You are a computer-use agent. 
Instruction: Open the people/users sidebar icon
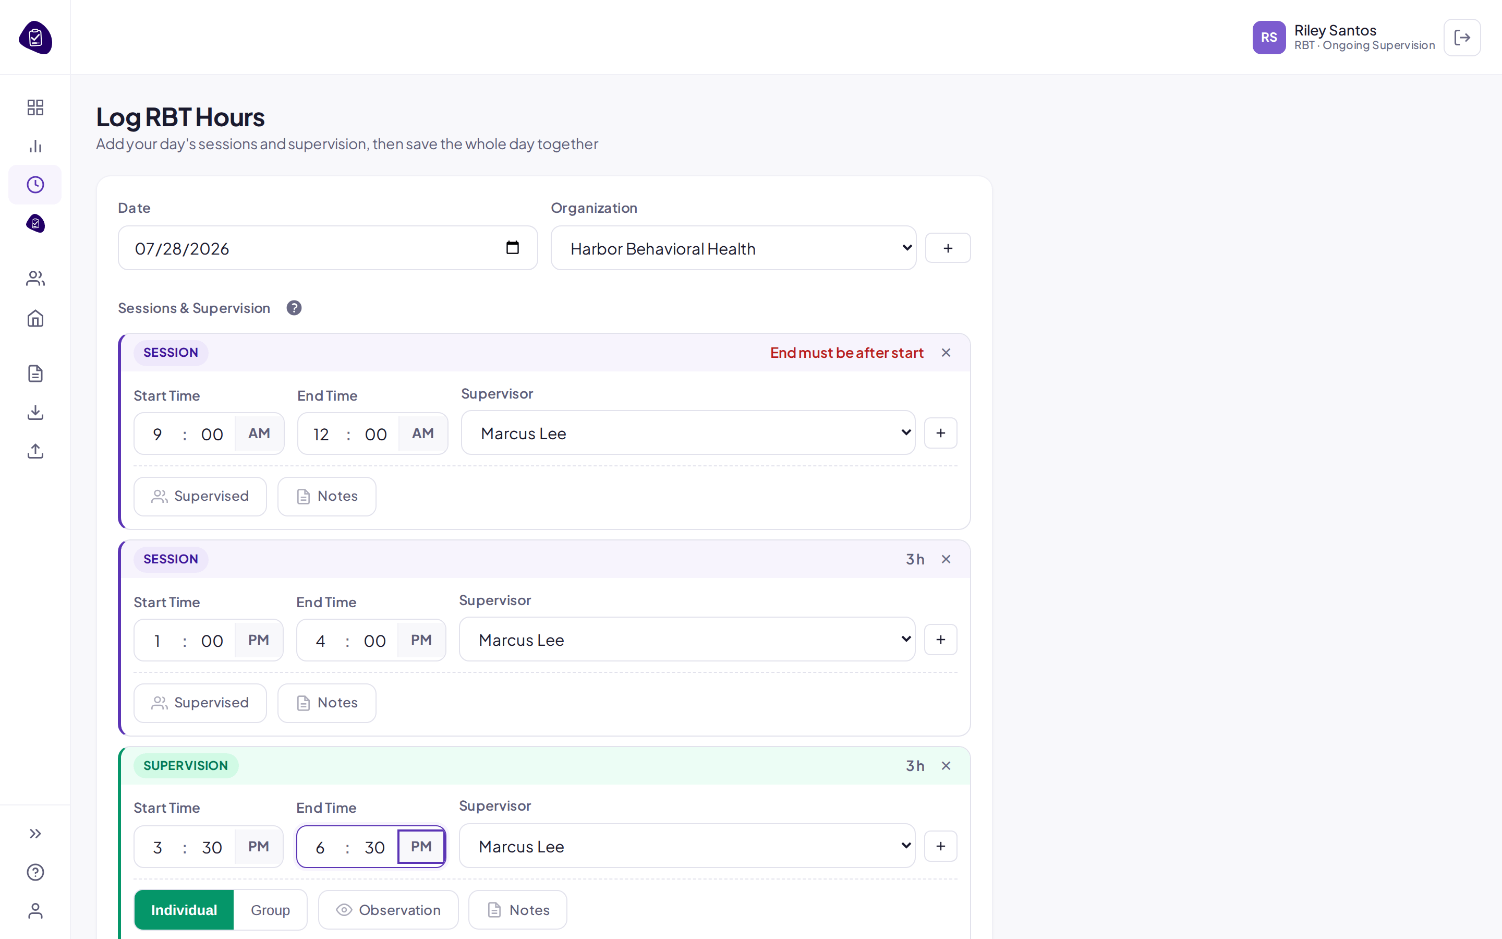pyautogui.click(x=35, y=278)
